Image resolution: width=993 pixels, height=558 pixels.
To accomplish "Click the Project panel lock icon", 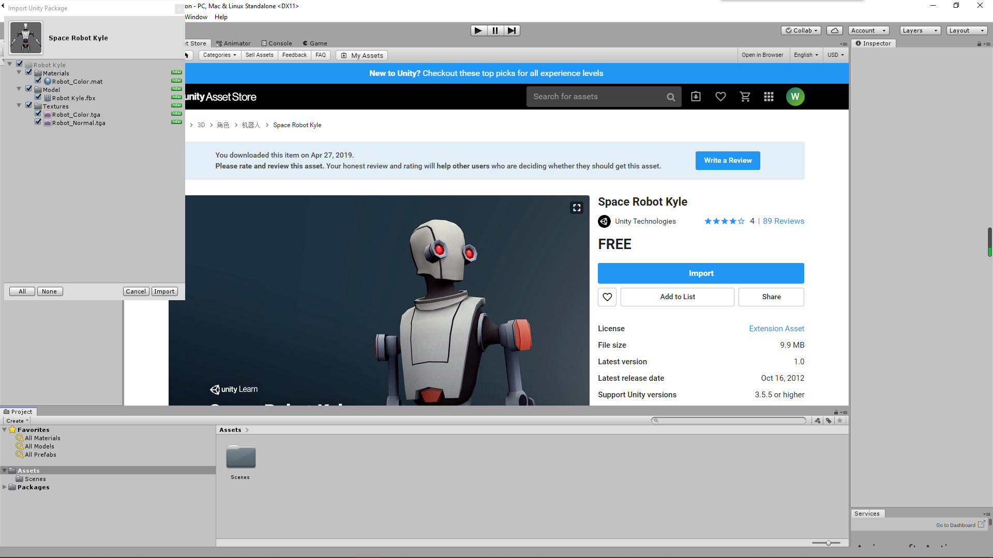I will [836, 412].
